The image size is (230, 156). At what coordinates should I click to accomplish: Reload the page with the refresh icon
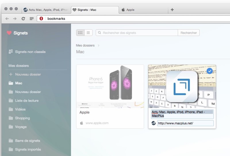23,19
